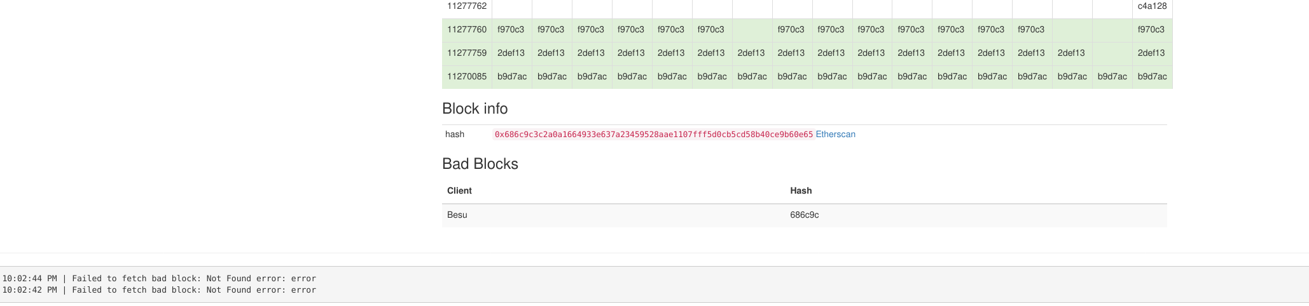Click the 'Block info' heading
Image resolution: width=1309 pixels, height=306 pixels.
(475, 109)
